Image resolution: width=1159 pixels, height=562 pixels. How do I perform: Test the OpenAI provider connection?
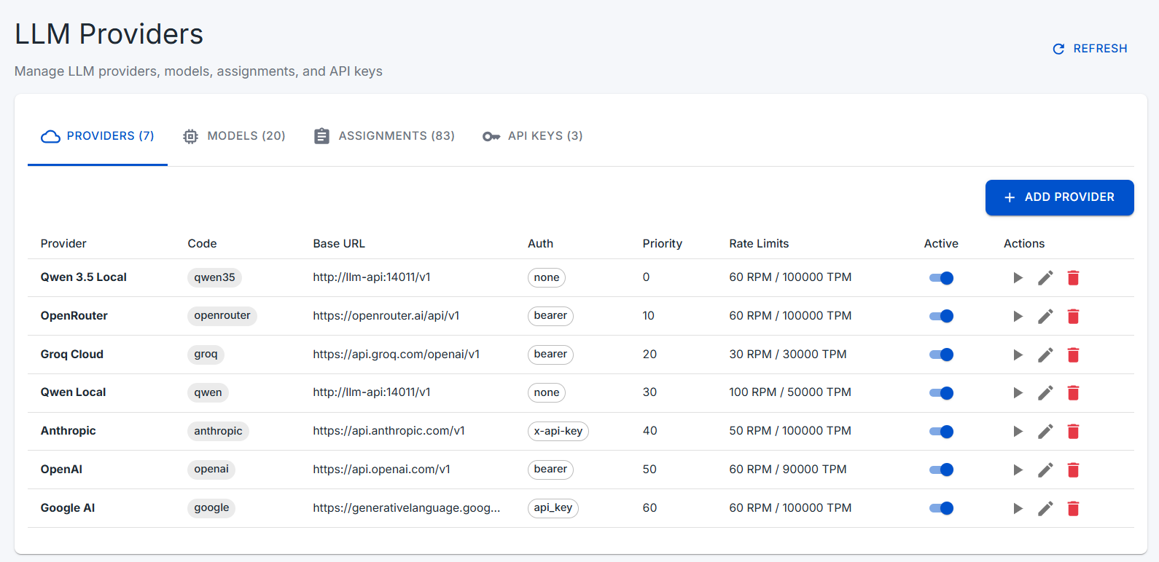point(1018,470)
